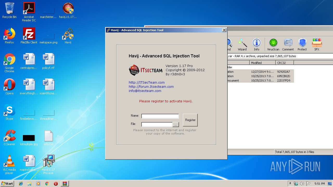Select mapincluded Word document icon
Screen dimensions: 333x187
point(29,163)
